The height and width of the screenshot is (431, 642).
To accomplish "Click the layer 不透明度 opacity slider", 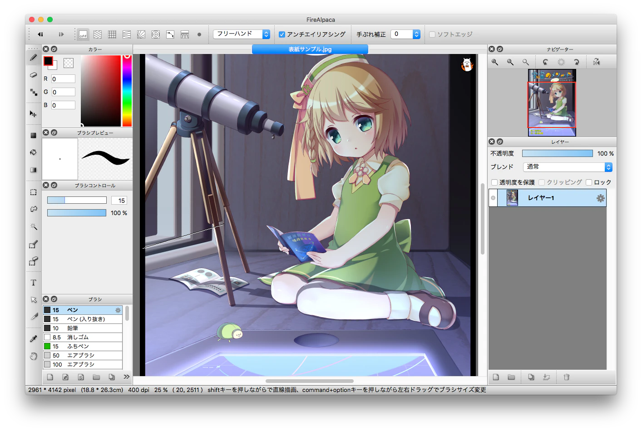I will [557, 153].
